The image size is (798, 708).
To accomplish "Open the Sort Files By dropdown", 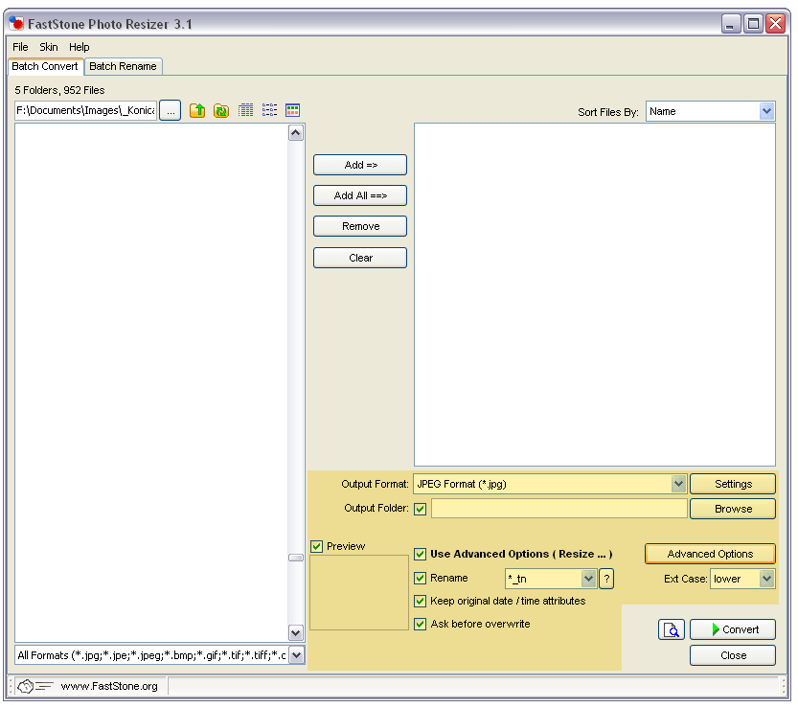I will [766, 111].
